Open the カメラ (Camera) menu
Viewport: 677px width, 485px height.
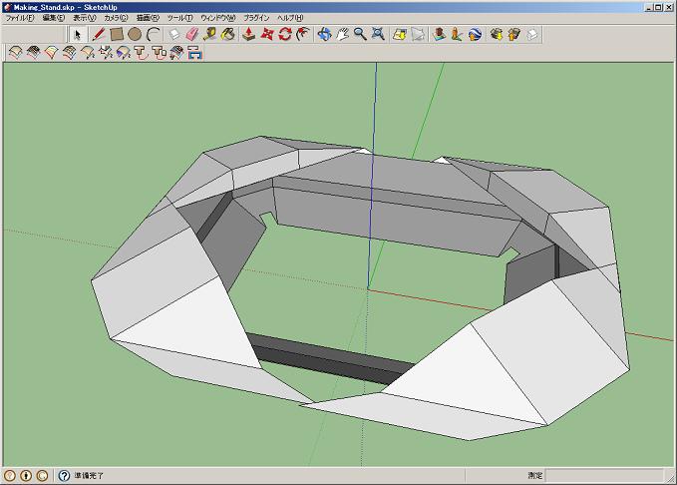point(117,18)
